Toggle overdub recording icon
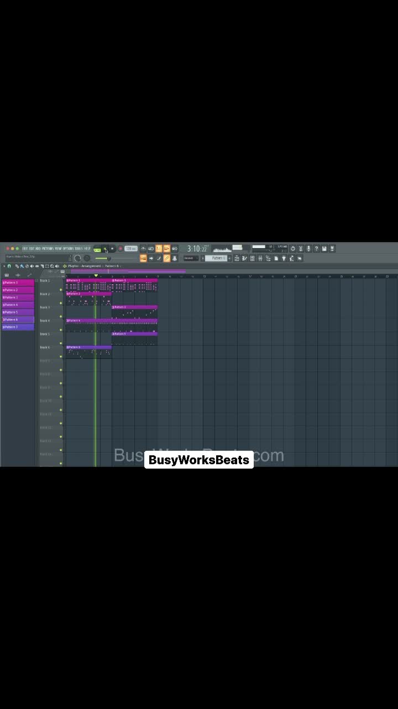 (166, 249)
